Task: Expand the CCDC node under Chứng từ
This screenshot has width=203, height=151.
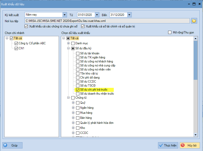Action: click(73, 133)
